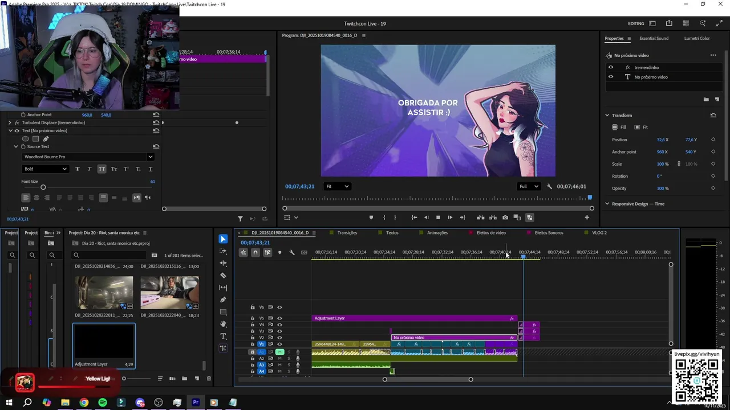The height and width of the screenshot is (410, 730).
Task: Toggle Faux Bold text style
Action: 77,169
